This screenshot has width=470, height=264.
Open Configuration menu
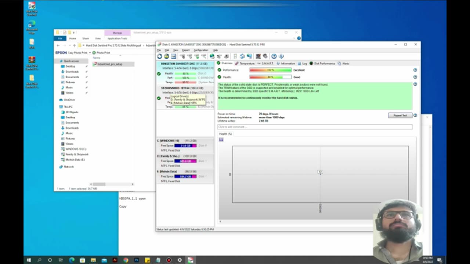(201, 50)
